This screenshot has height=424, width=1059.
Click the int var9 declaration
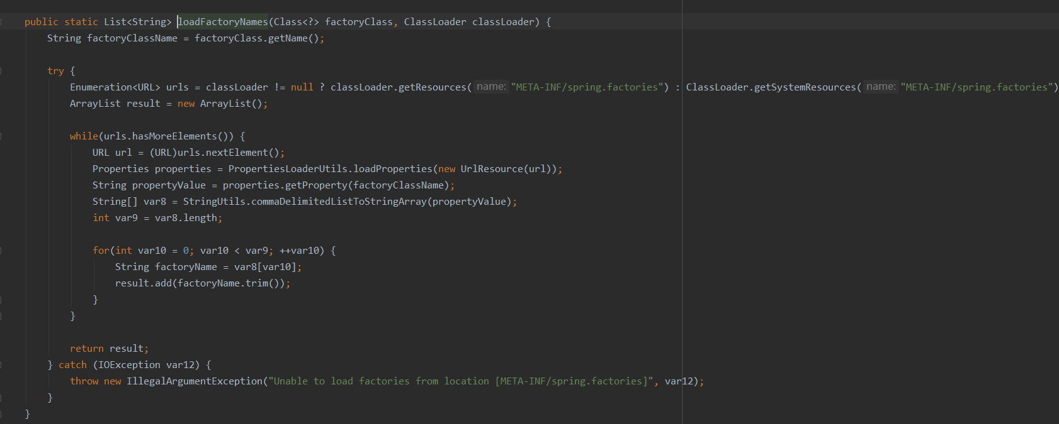tap(115, 218)
